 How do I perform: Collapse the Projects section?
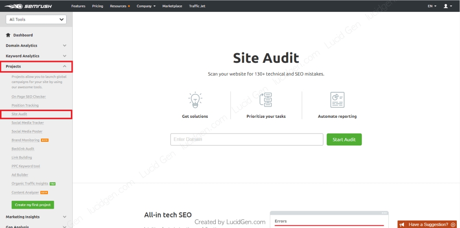64,67
